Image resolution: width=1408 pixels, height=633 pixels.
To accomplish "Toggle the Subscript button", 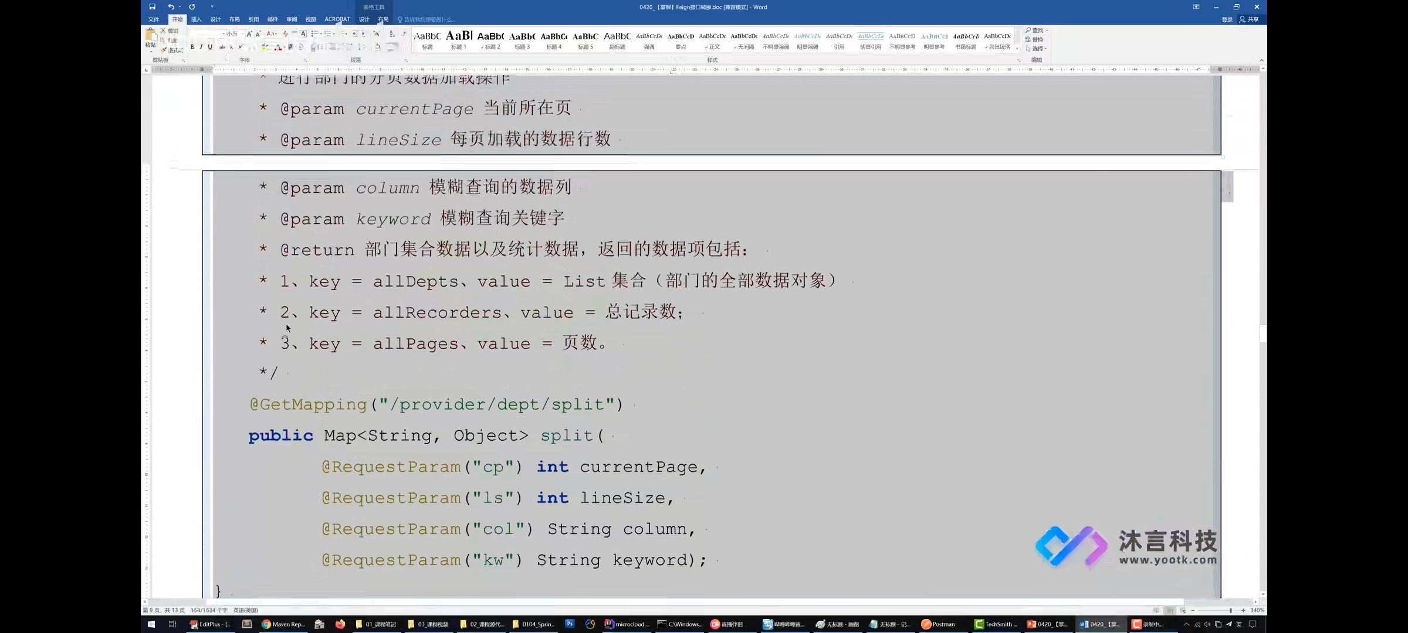I will tap(231, 47).
